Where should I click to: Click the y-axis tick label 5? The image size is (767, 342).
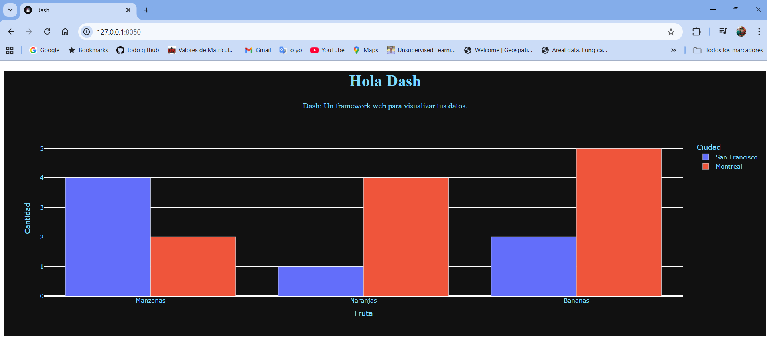pos(42,149)
